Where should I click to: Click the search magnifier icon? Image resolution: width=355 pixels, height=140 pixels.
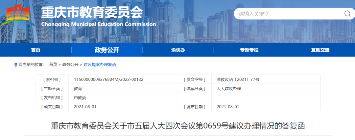click(347, 14)
